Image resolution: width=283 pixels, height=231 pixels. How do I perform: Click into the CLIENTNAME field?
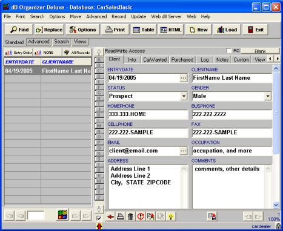pos(231,78)
